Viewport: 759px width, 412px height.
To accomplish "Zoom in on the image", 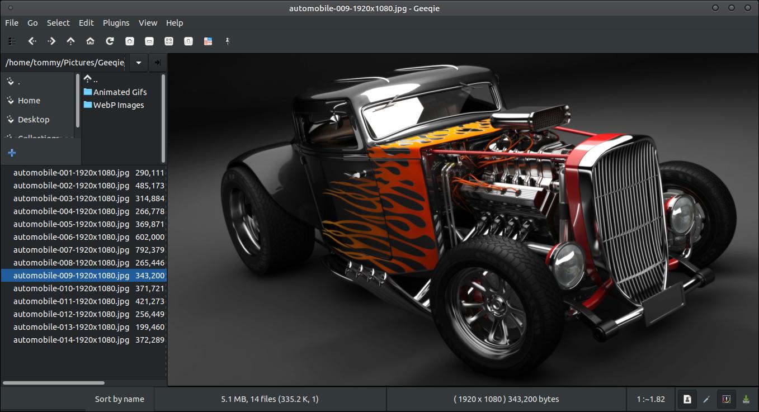I will click(x=129, y=41).
